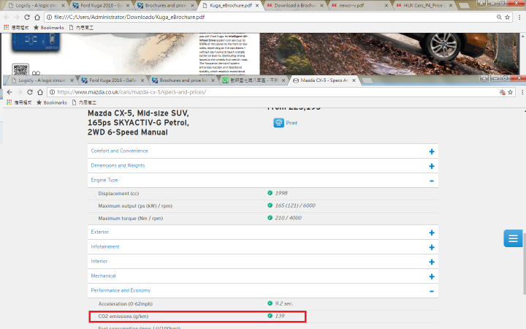Click Acceleration value 9.2 sec.
The width and height of the screenshot is (526, 329).
pyautogui.click(x=283, y=303)
